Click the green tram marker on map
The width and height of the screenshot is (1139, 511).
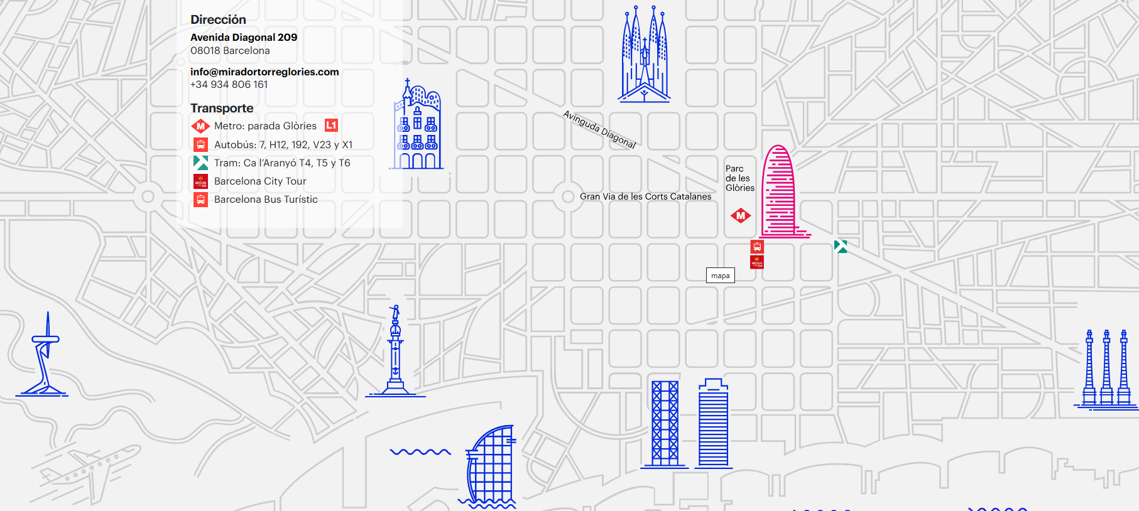[x=841, y=247]
